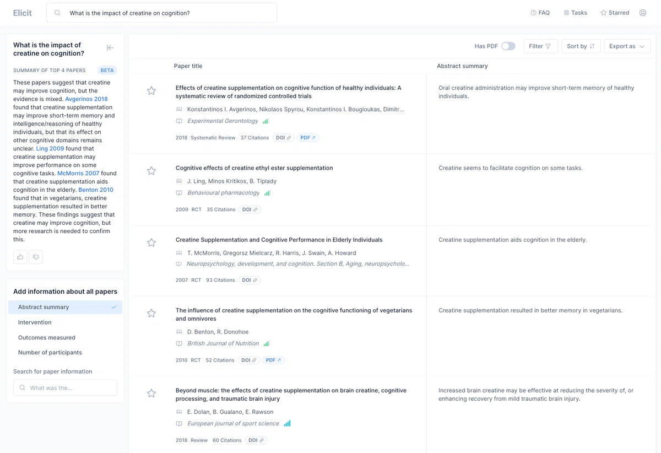Viewport: 661px width, 453px height.
Task: Star the Beyond muscle paper
Action: pos(151,393)
